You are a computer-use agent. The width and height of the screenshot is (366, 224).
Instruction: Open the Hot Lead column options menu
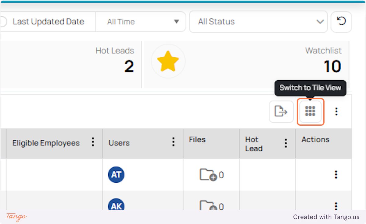285,143
